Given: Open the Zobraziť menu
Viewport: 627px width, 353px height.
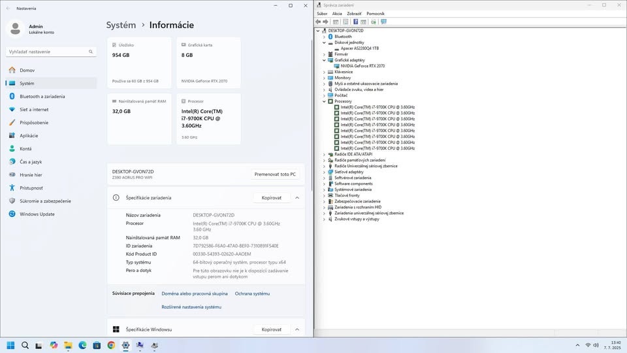Looking at the screenshot, I should point(354,13).
